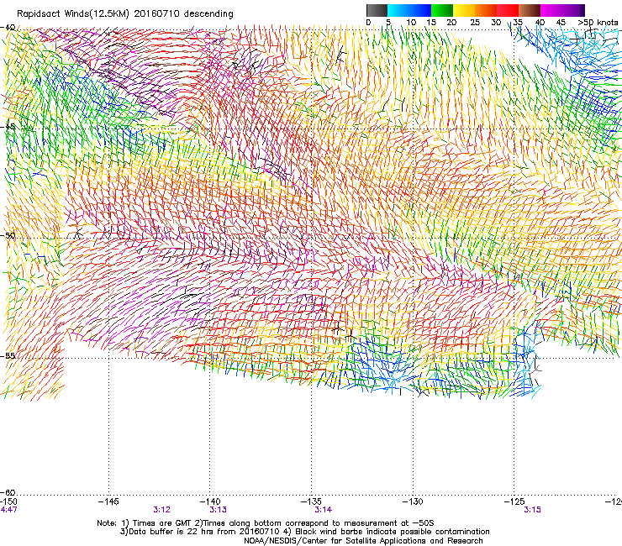The height and width of the screenshot is (546, 622).
Task: Click the '10' legend scale label
Action: 411,23
